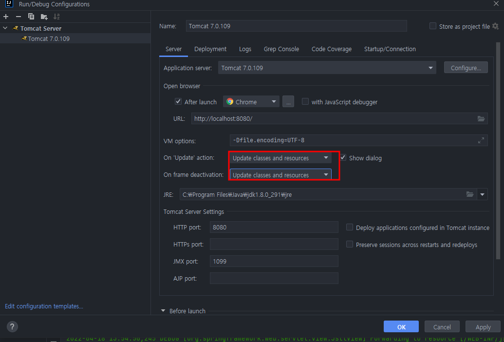Uncheck After launch checkbox

pos(178,101)
